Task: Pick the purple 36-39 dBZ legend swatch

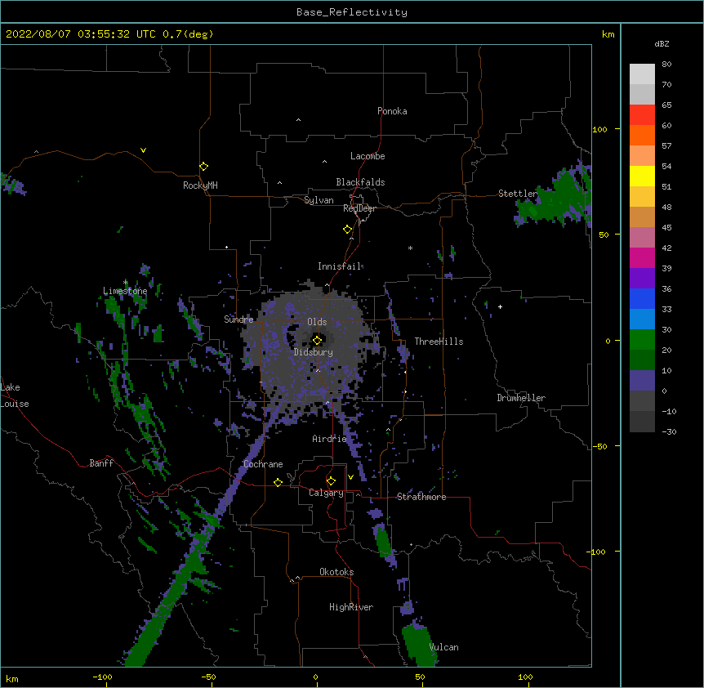Action: (x=642, y=278)
